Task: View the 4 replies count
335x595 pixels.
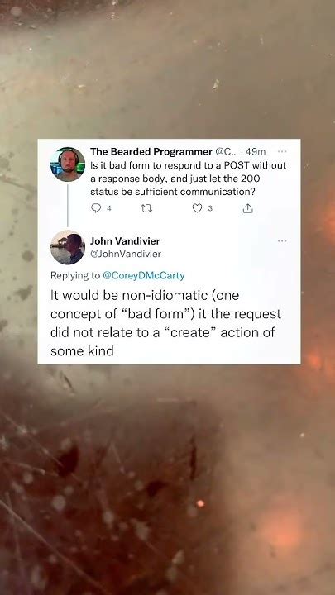Action: 108,208
